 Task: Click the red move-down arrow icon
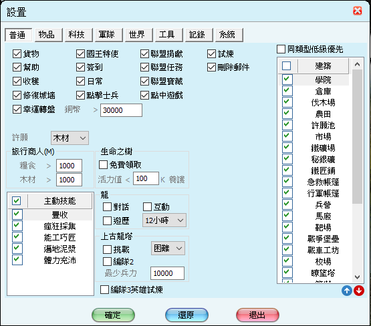pyautogui.click(x=359, y=291)
